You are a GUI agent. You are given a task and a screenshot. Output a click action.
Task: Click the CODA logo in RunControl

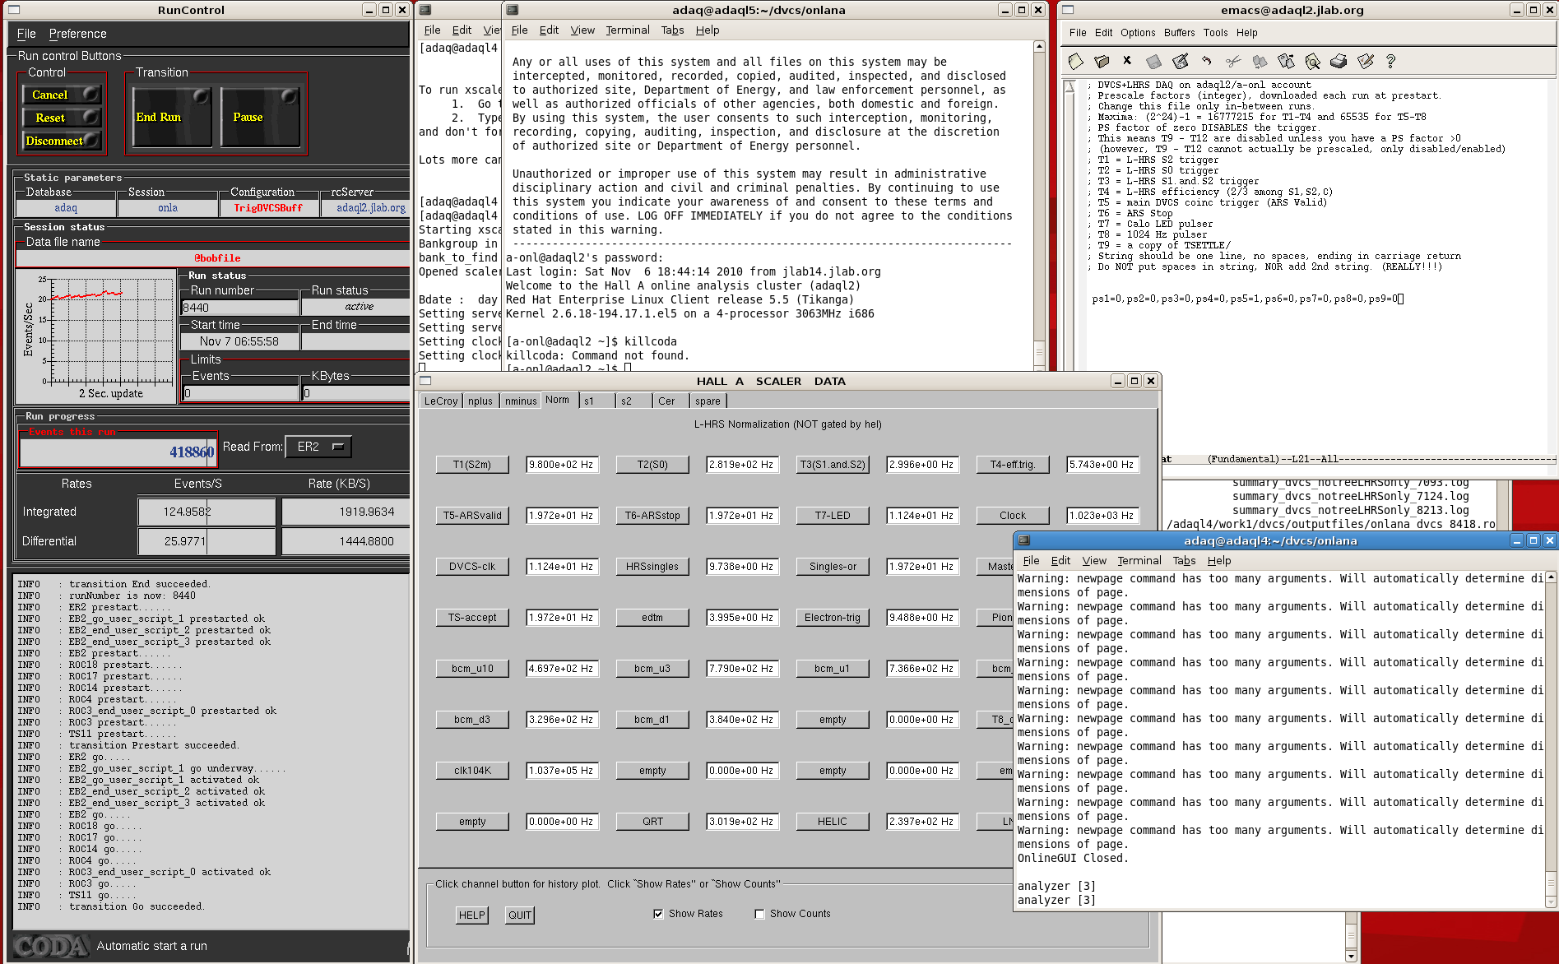click(50, 946)
